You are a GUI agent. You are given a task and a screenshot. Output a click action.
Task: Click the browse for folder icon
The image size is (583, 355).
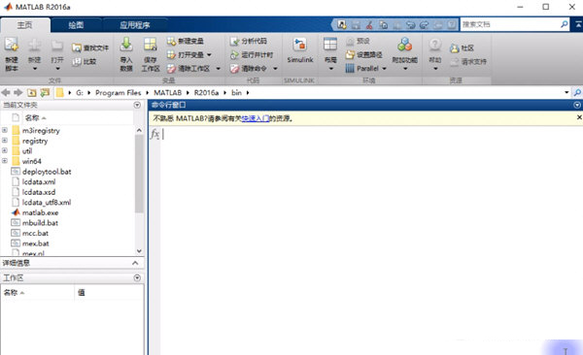point(45,92)
